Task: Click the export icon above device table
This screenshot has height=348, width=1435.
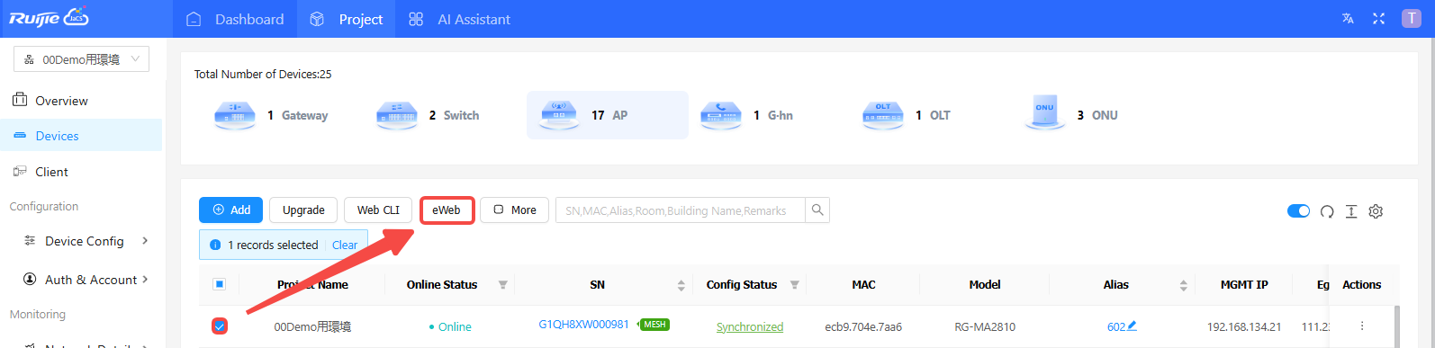Action: tap(1351, 211)
